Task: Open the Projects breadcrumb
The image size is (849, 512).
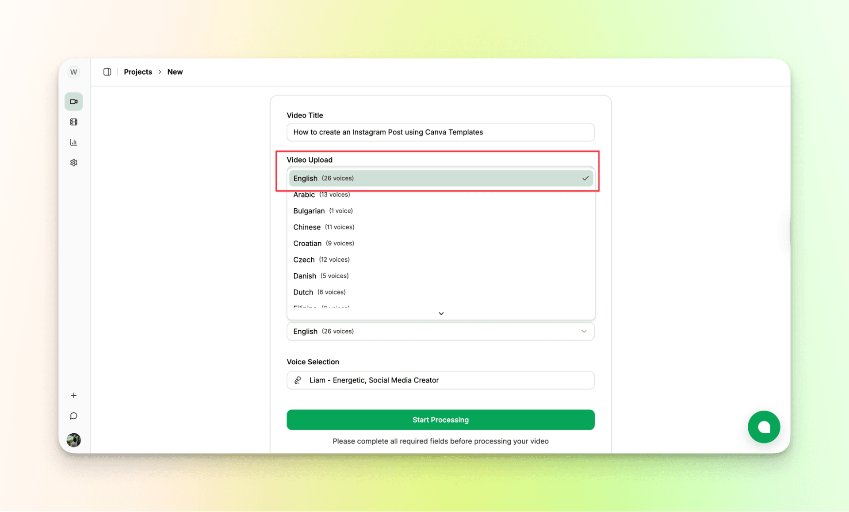Action: [138, 72]
